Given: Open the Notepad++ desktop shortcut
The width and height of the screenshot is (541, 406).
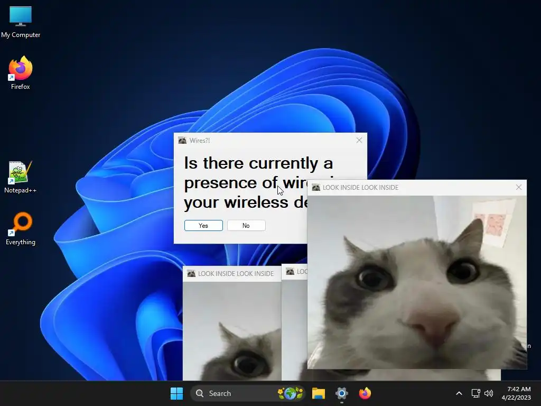Looking at the screenshot, I should (x=21, y=177).
